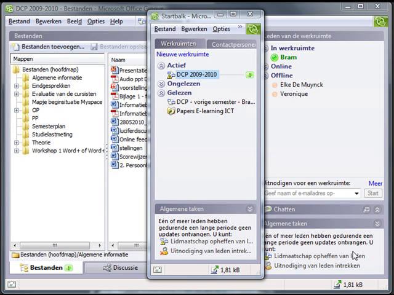Open Bewerken menu in DCP window
The width and height of the screenshot is (394, 295).
click(x=48, y=22)
